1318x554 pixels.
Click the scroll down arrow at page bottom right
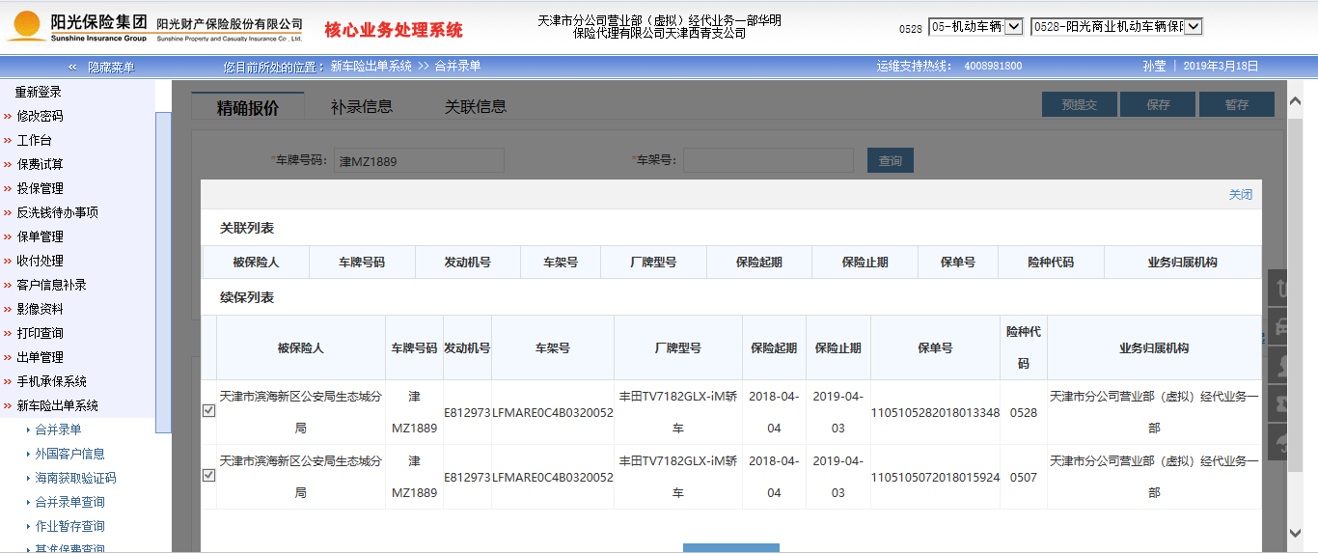tap(1296, 532)
